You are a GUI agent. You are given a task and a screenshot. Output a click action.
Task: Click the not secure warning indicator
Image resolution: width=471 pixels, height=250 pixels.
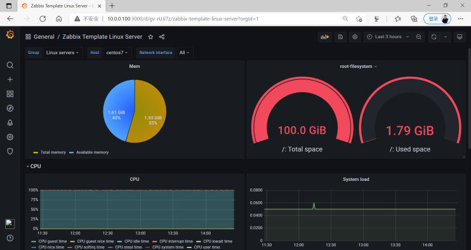(86, 18)
